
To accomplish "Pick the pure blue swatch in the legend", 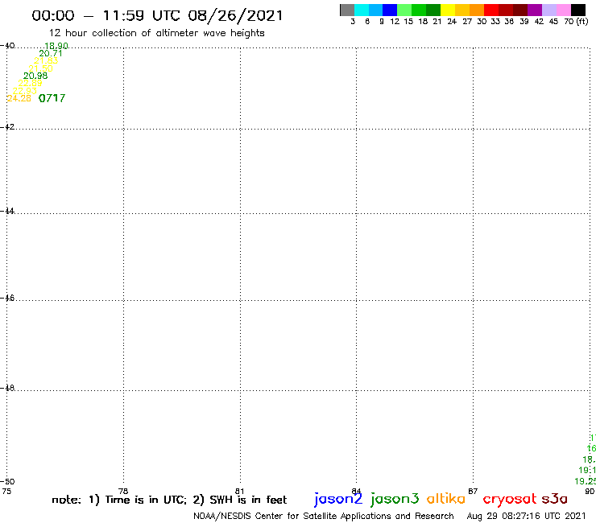I will click(390, 10).
